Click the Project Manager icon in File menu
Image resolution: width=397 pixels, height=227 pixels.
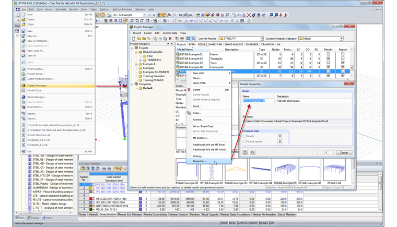(24, 85)
